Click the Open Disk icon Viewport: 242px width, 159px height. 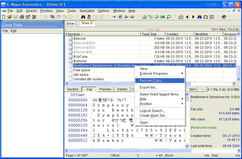[x=144, y=17]
